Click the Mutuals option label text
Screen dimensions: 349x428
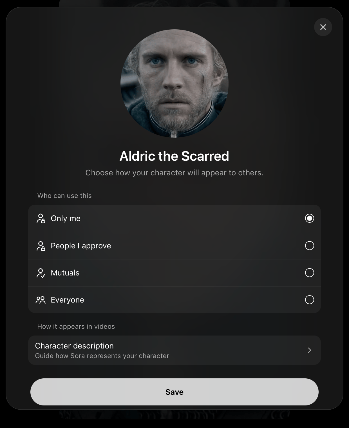click(65, 273)
